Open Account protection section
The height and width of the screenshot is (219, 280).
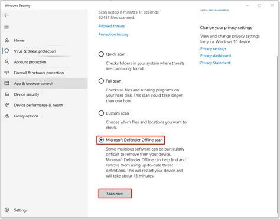pyautogui.click(x=44, y=62)
